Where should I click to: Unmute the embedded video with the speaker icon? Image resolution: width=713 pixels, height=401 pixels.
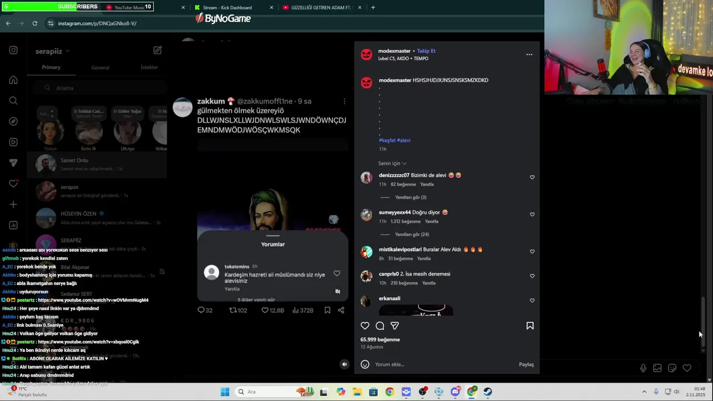click(338, 291)
